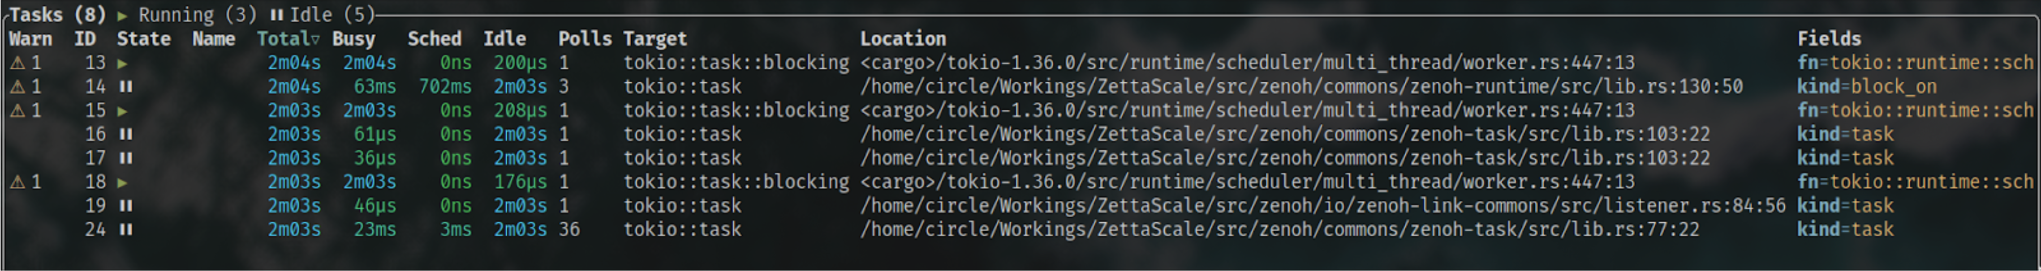This screenshot has width=2041, height=271.
Task: Click the running play icon for task 15
Action: [122, 110]
